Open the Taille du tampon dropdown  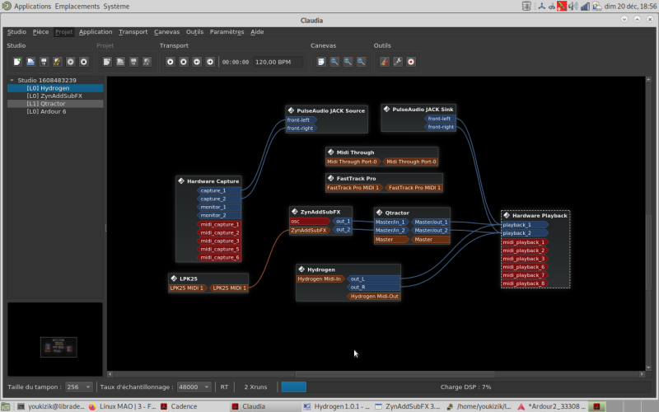(78, 386)
